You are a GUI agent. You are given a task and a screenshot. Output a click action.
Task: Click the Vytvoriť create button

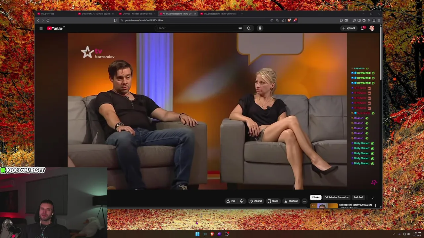coord(348,28)
